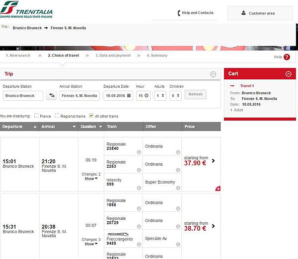
Task: Open info for Frecciargento 9485 train
Action: (x=139, y=245)
